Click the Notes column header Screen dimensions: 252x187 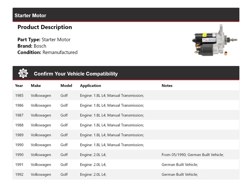pos(167,86)
